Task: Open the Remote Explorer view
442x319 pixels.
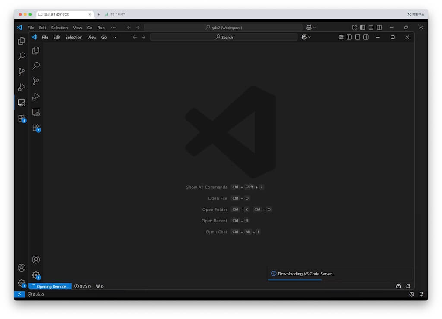Action: click(36, 112)
